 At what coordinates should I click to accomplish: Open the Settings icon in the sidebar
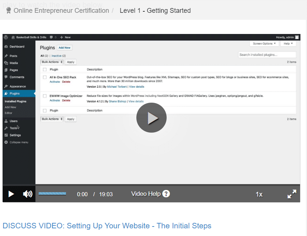(x=6, y=135)
